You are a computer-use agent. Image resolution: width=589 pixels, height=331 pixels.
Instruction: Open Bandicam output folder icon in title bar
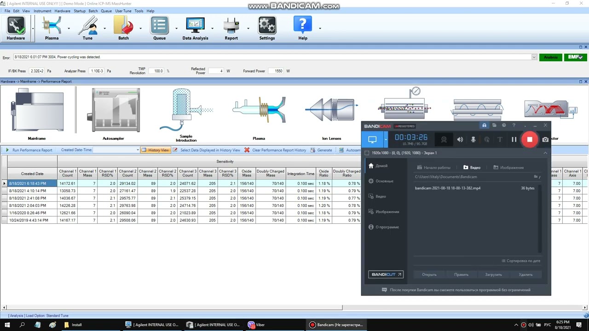click(494, 126)
